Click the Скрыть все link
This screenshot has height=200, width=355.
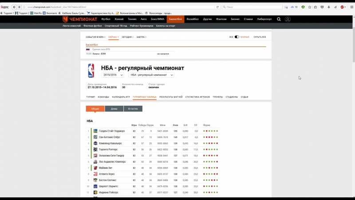tap(260, 37)
